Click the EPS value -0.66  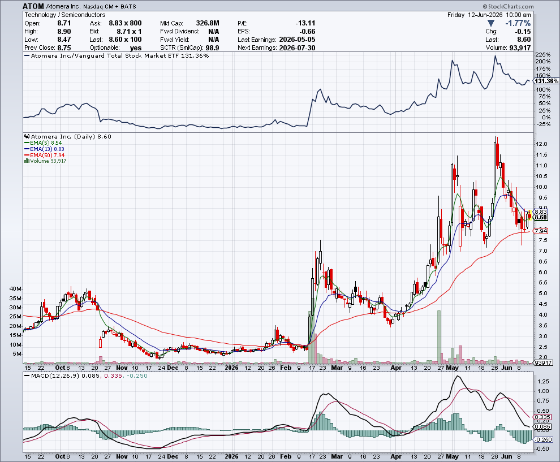click(307, 32)
